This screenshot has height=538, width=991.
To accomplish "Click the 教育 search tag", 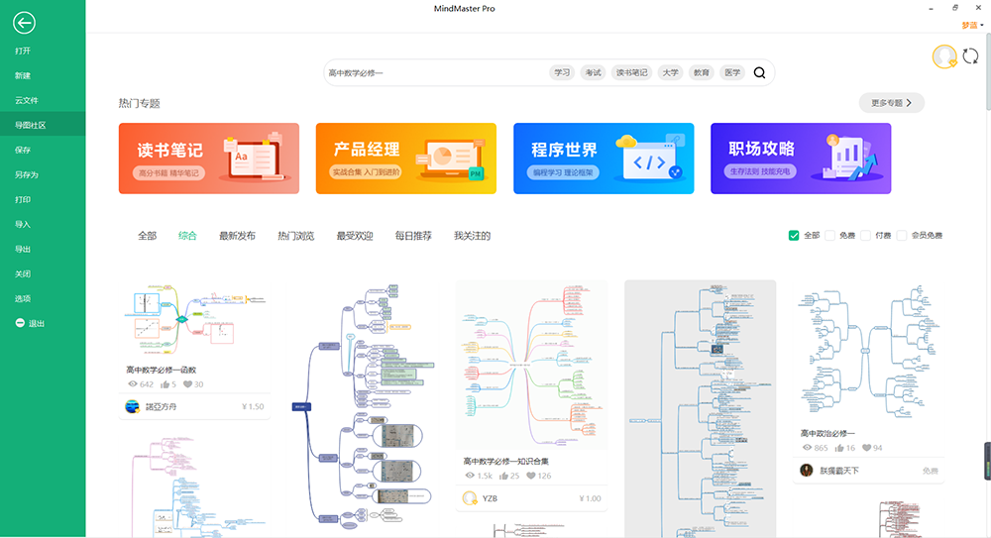I will pyautogui.click(x=702, y=72).
